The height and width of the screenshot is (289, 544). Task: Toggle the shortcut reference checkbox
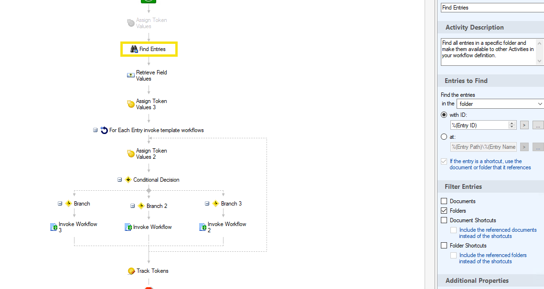444,162
